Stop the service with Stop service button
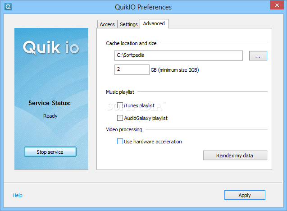Image resolution: width=287 pixels, height=211 pixels. (x=50, y=152)
